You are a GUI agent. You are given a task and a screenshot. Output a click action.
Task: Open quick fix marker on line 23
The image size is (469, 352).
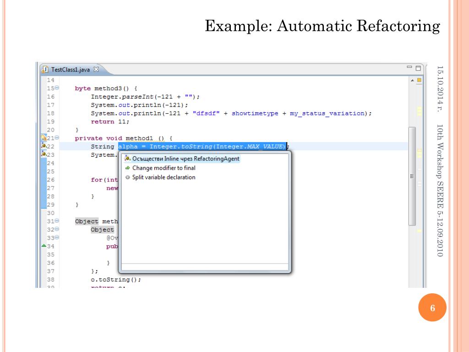click(44, 154)
